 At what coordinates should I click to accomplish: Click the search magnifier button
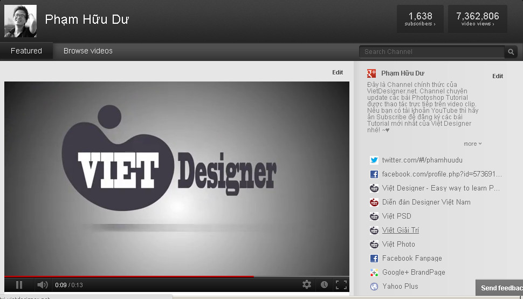(x=511, y=52)
